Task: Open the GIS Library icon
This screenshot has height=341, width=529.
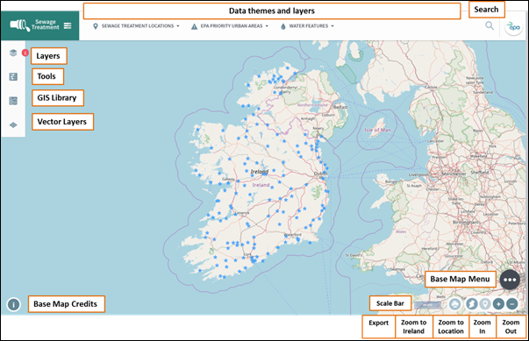Action: click(13, 101)
